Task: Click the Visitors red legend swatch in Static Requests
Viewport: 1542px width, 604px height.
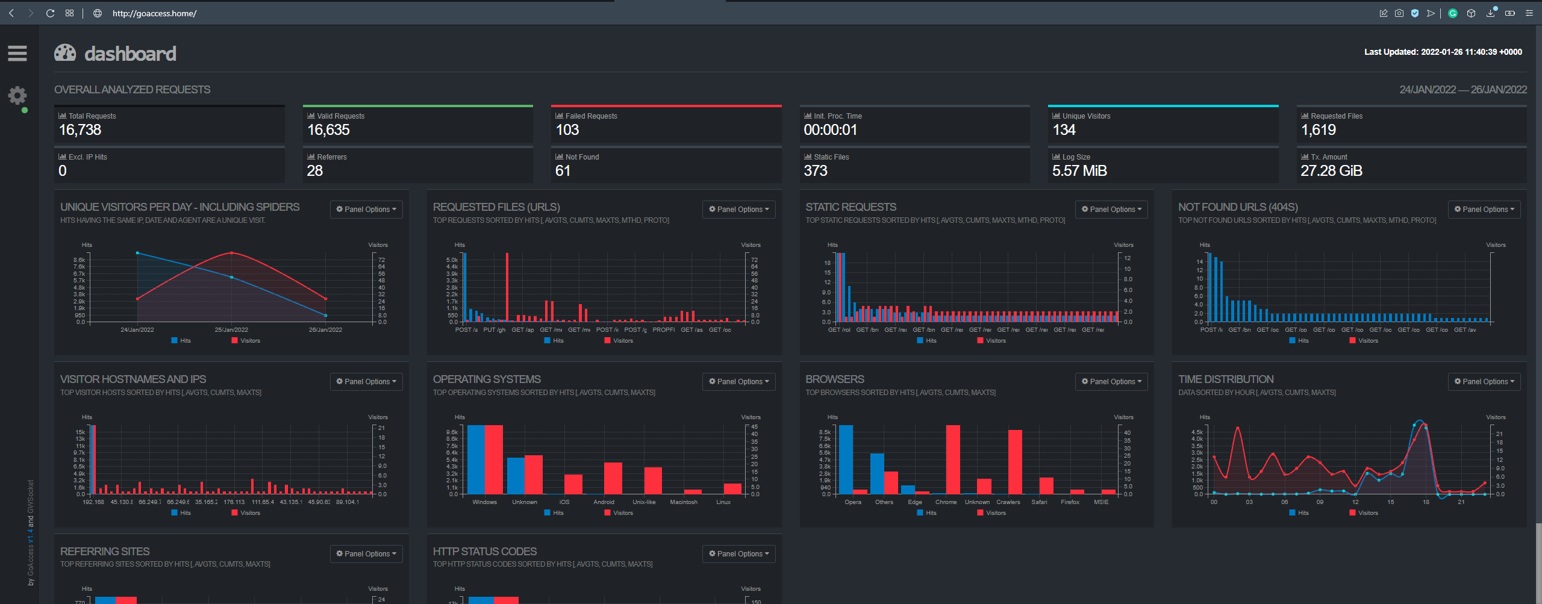Action: (980, 341)
